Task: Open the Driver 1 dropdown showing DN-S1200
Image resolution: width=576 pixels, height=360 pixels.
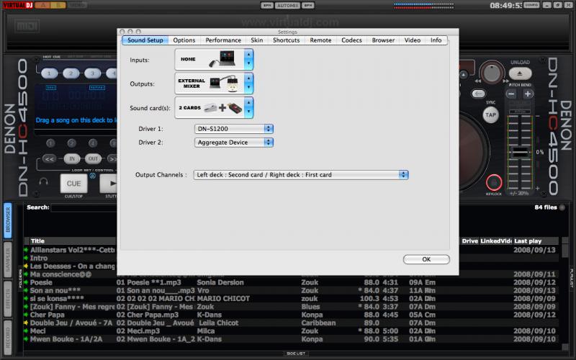Action: (x=234, y=129)
